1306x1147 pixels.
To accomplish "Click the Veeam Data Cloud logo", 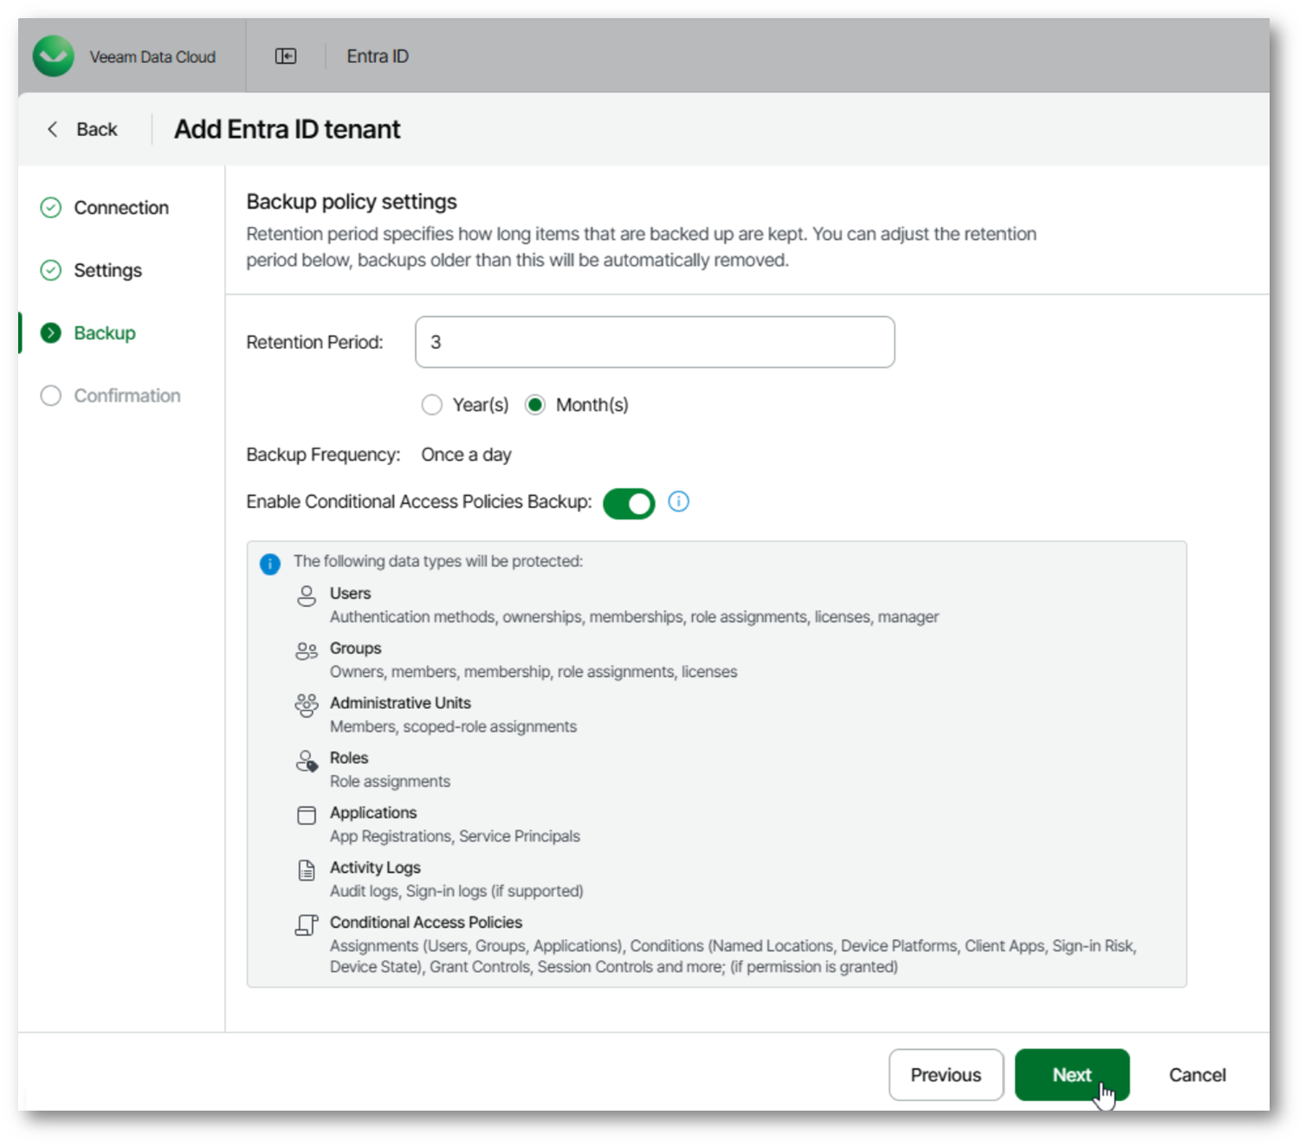I will pyautogui.click(x=54, y=56).
